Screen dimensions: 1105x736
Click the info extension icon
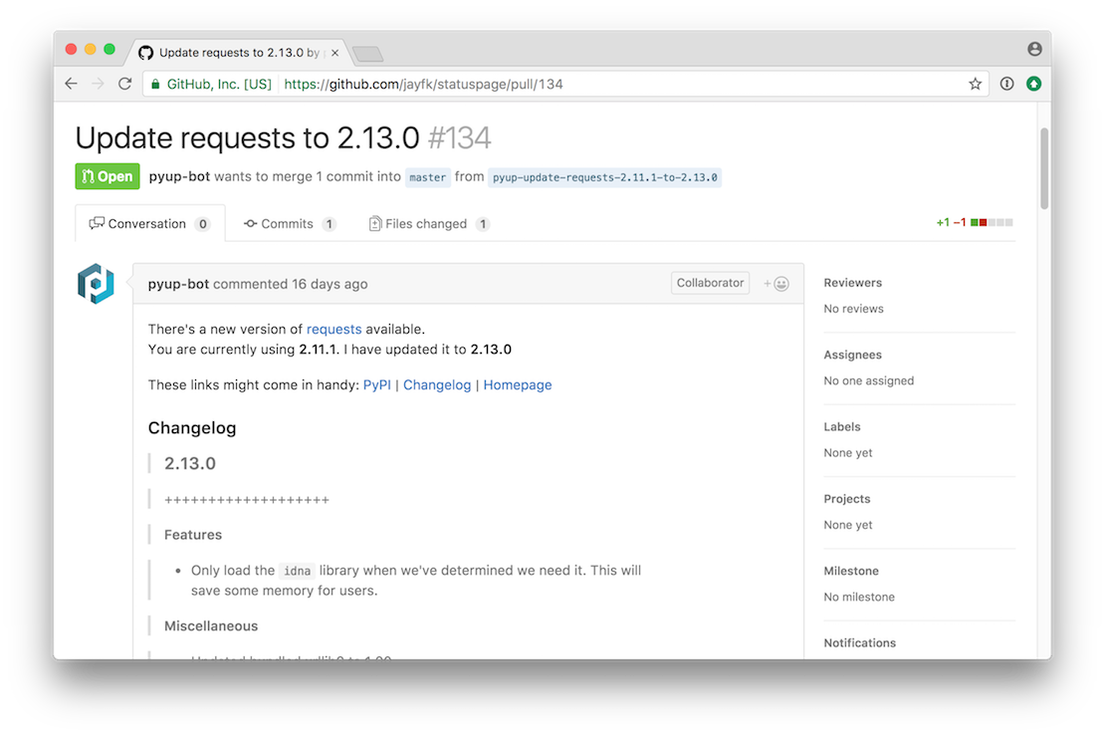point(1006,84)
